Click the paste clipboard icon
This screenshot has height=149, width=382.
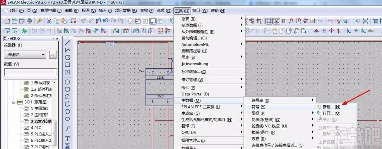64,21
